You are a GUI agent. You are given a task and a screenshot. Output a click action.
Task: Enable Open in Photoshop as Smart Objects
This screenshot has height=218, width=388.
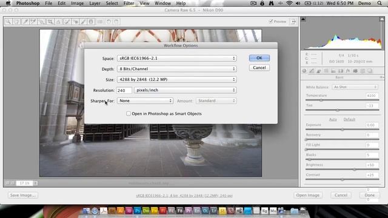[129, 114]
